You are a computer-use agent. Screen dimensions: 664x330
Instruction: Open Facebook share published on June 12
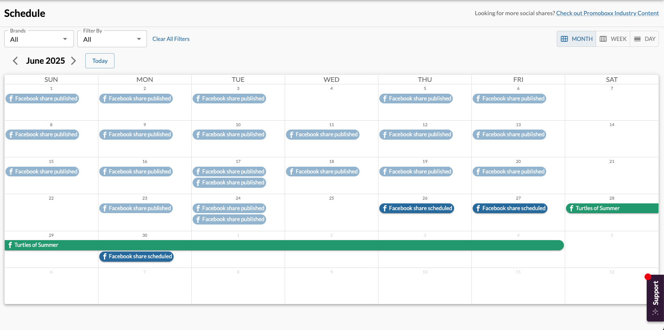tap(416, 134)
